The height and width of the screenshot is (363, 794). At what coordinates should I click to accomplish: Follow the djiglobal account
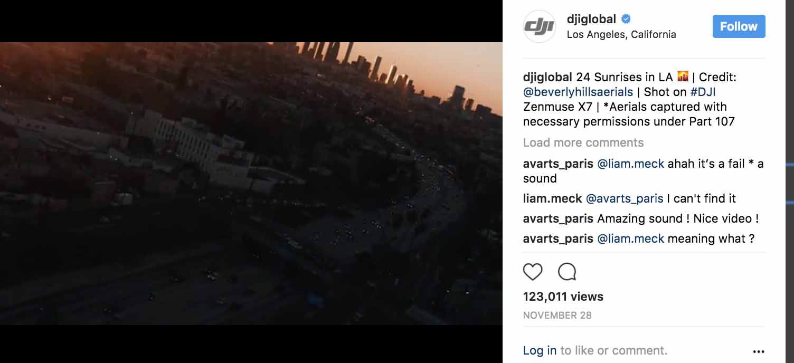pos(739,26)
